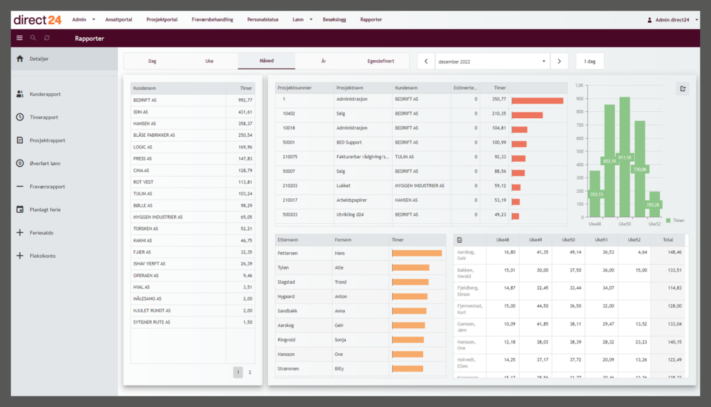711x407 pixels.
Task: Open Besøkslogg in top menu
Action: point(334,19)
